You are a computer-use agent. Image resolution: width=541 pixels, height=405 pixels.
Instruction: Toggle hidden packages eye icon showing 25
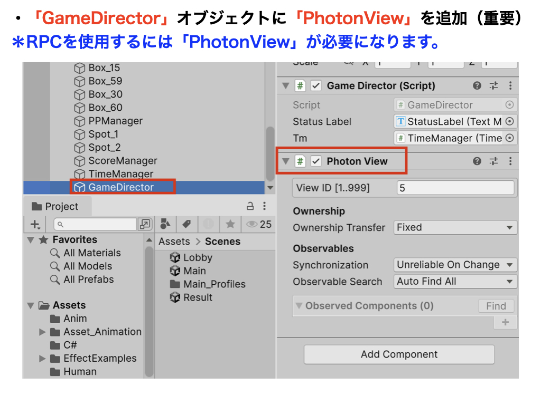259,224
